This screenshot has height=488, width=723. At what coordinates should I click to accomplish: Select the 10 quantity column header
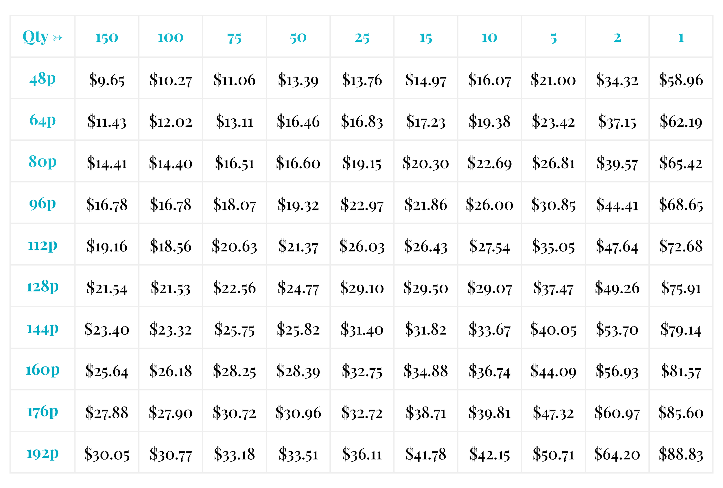click(x=489, y=37)
